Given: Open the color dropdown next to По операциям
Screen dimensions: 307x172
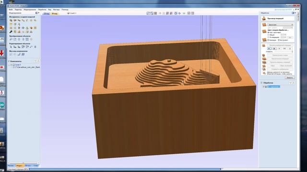Looking at the screenshot, I should point(283,37).
